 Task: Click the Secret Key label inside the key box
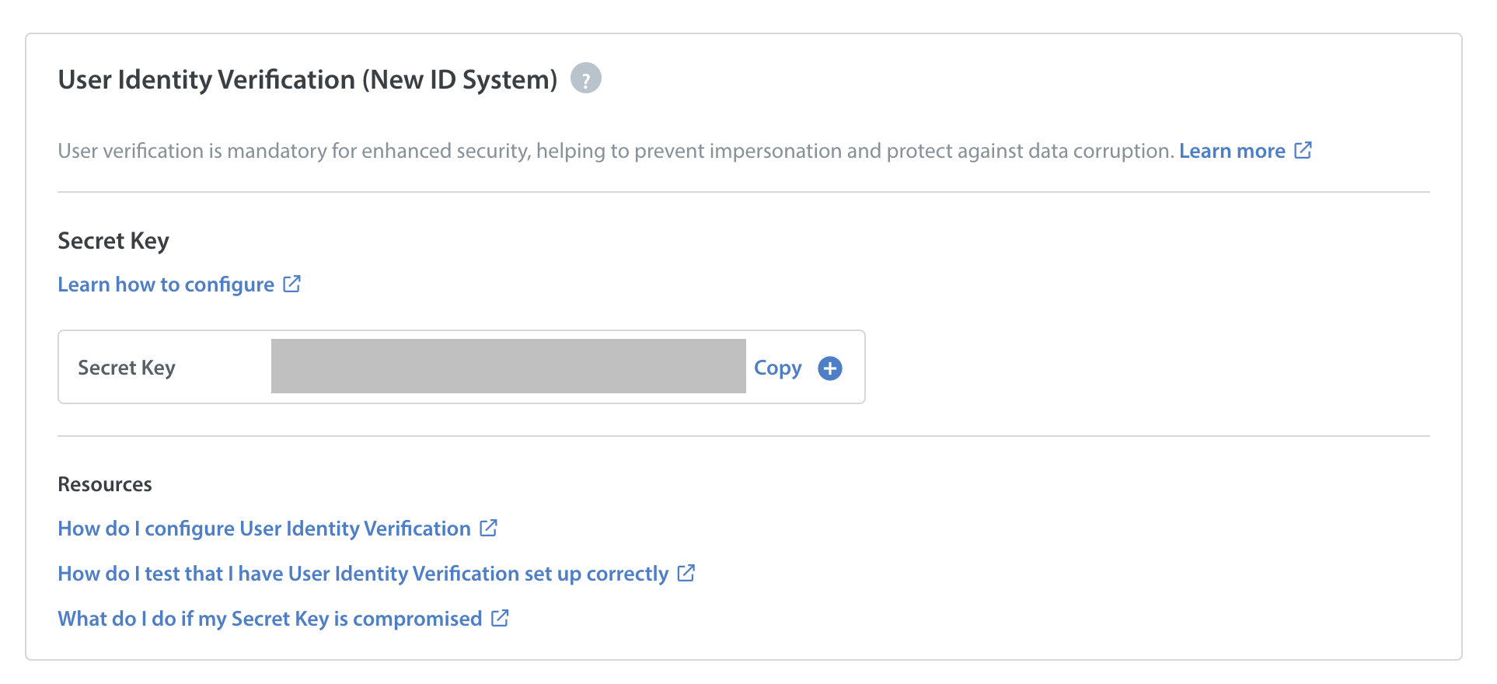(127, 368)
